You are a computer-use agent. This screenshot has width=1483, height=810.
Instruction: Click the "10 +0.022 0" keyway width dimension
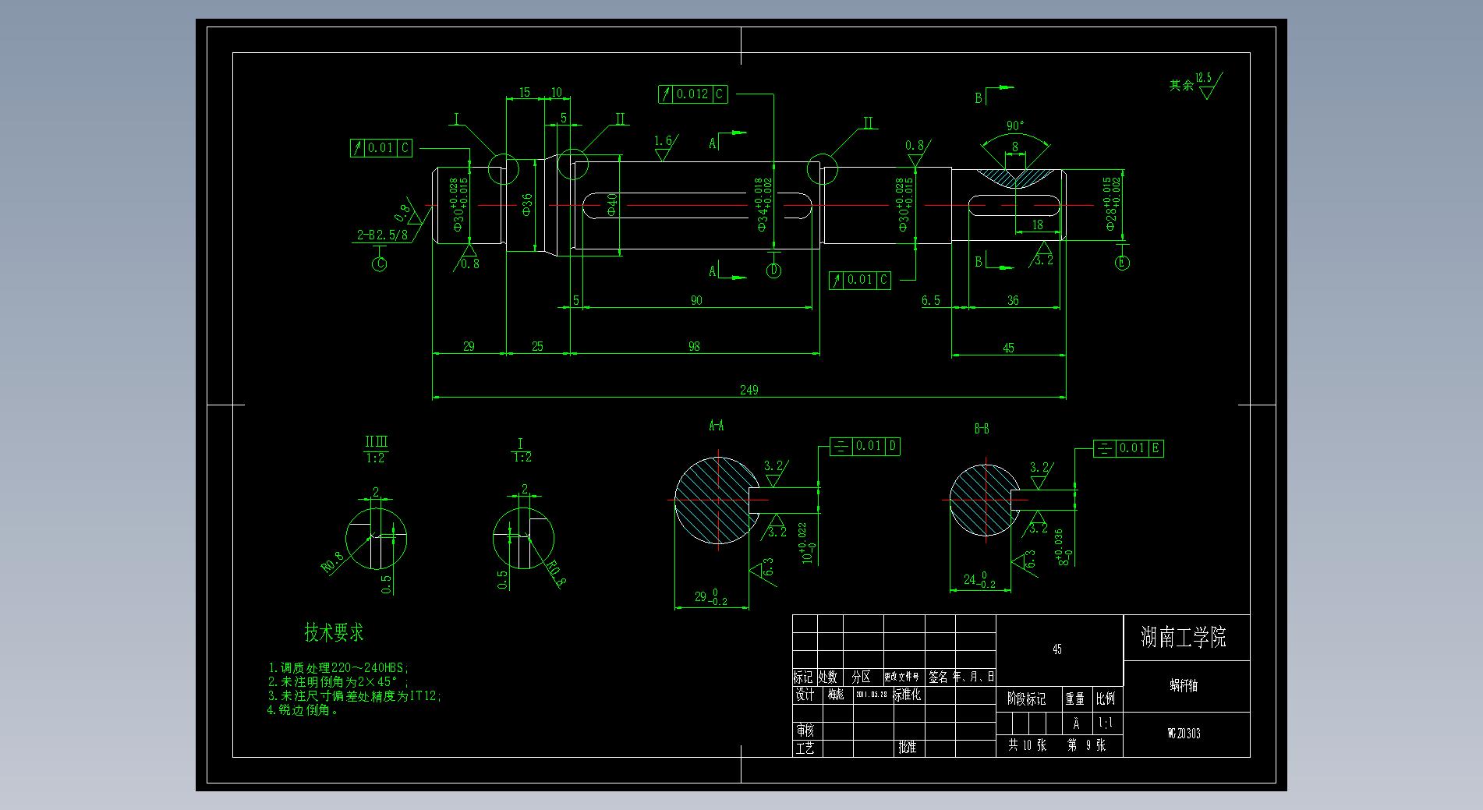click(805, 543)
